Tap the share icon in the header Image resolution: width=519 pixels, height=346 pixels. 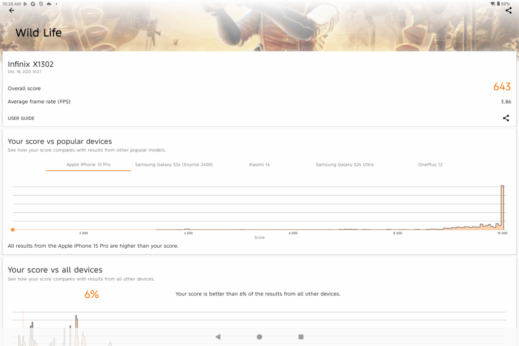click(508, 11)
